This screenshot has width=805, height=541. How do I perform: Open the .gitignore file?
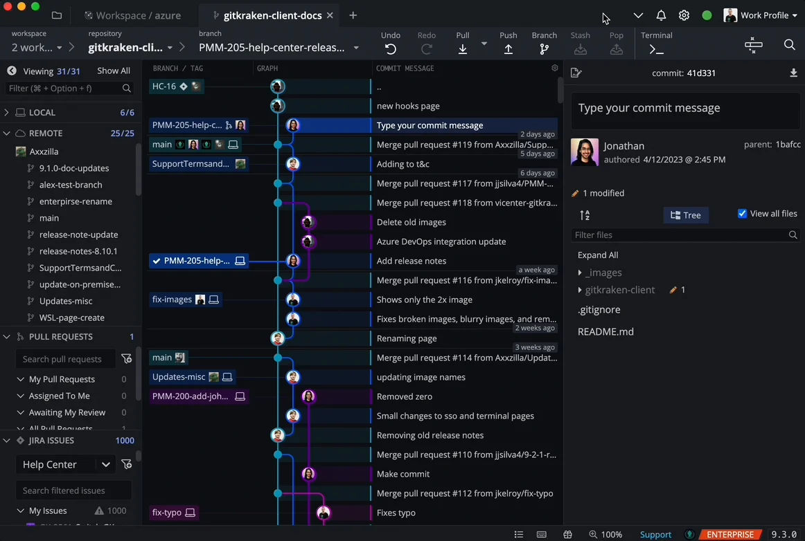point(599,310)
